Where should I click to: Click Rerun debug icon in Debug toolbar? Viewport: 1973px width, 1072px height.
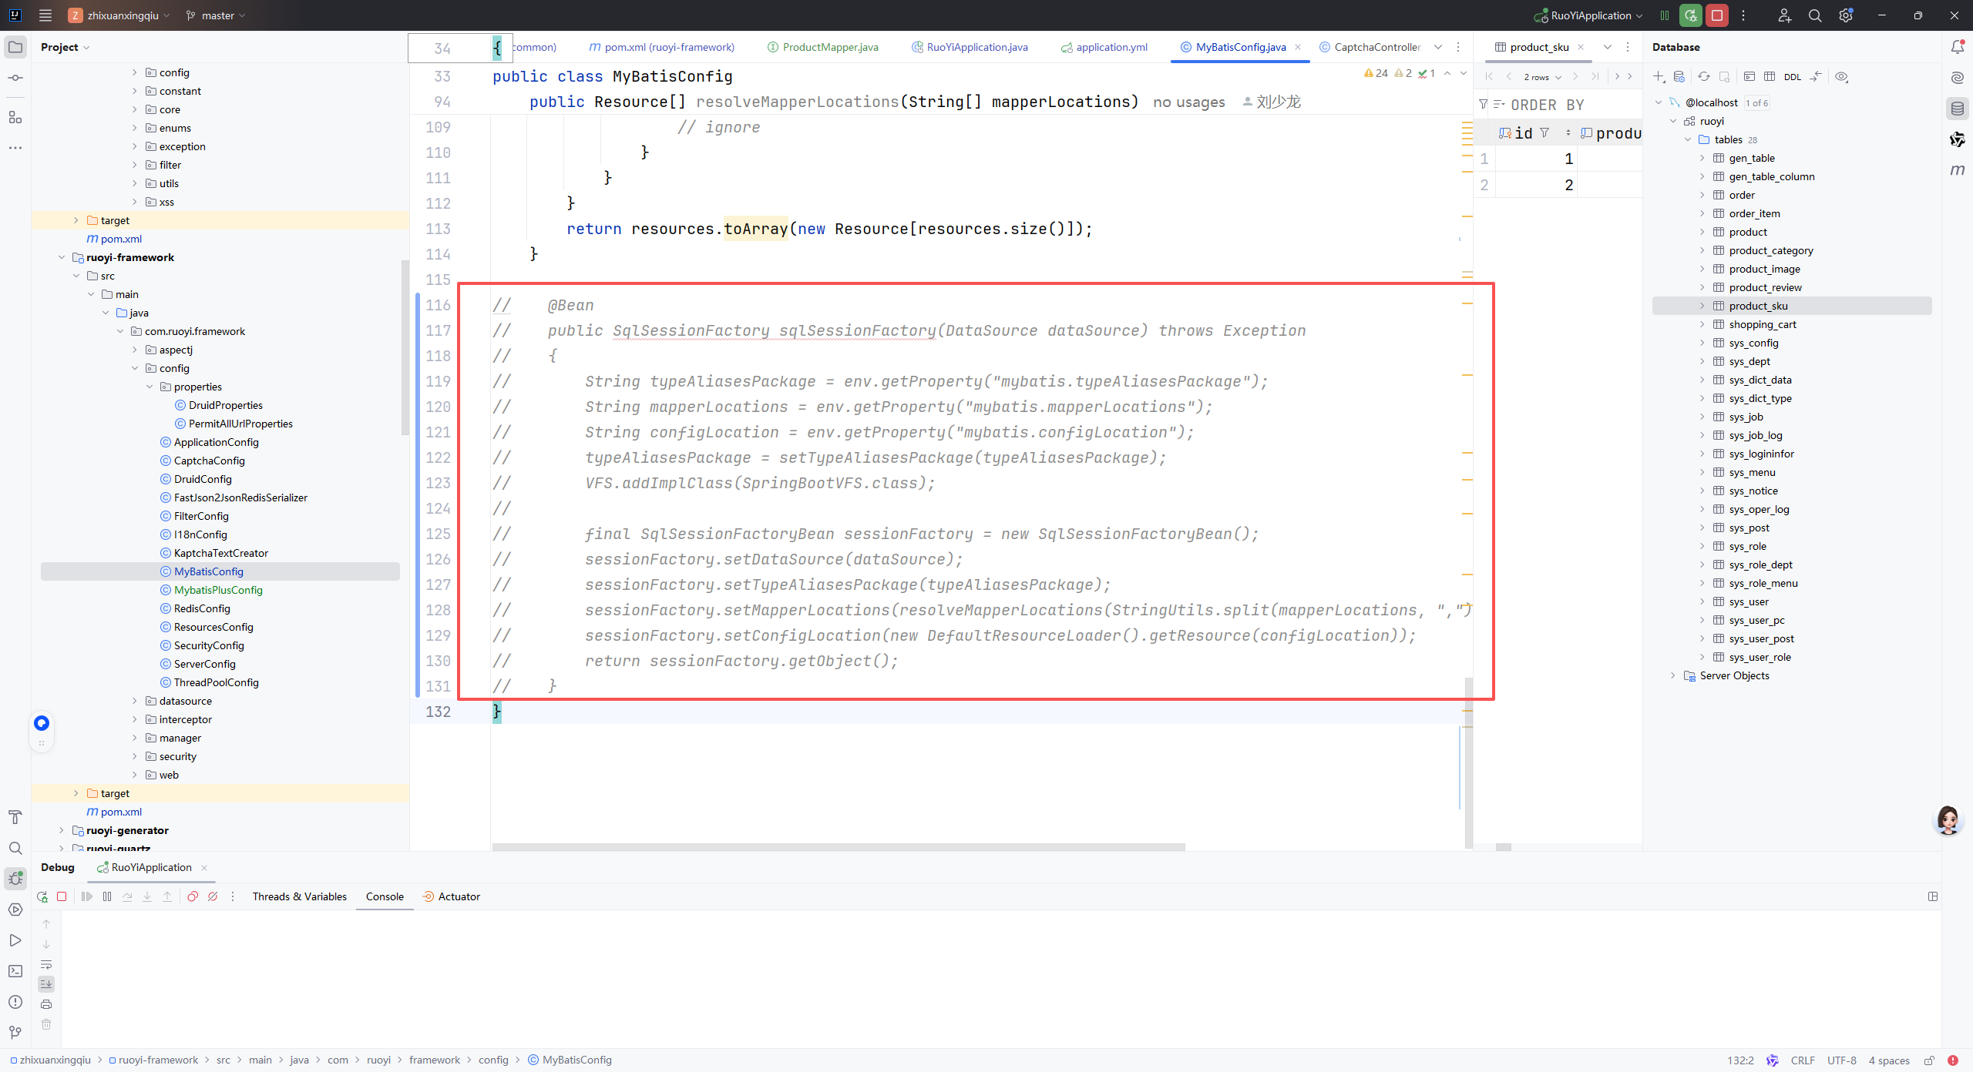click(x=42, y=896)
